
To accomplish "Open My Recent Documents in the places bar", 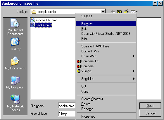I will (15, 27).
